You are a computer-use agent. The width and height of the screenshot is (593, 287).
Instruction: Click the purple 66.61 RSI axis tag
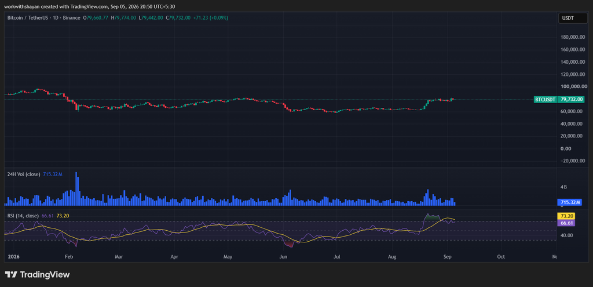pyautogui.click(x=565, y=223)
